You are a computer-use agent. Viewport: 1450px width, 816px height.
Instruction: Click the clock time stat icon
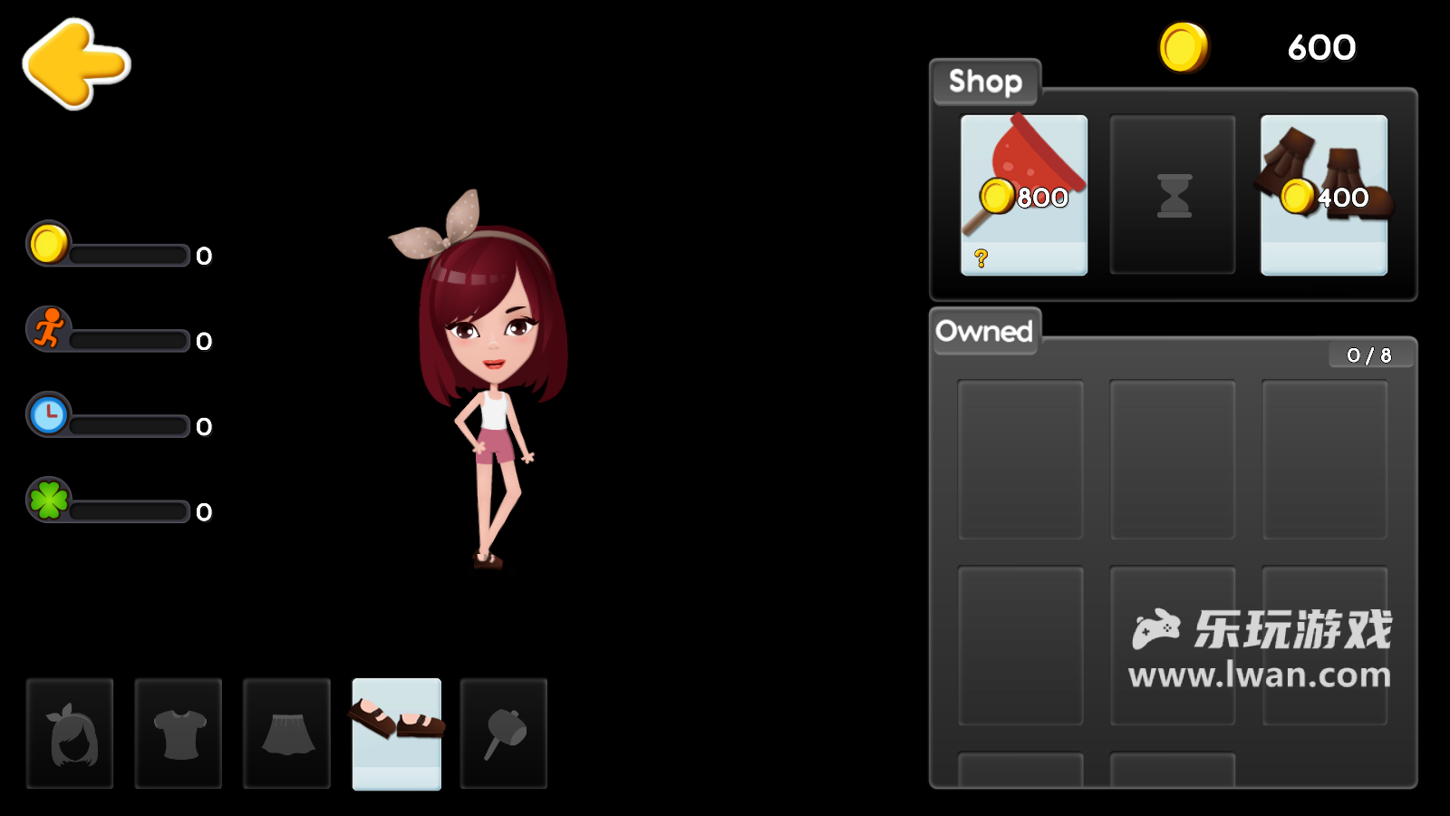[x=49, y=414]
